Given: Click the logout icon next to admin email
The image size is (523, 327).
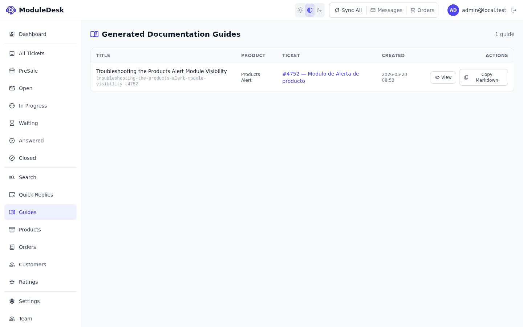Looking at the screenshot, I should [514, 10].
